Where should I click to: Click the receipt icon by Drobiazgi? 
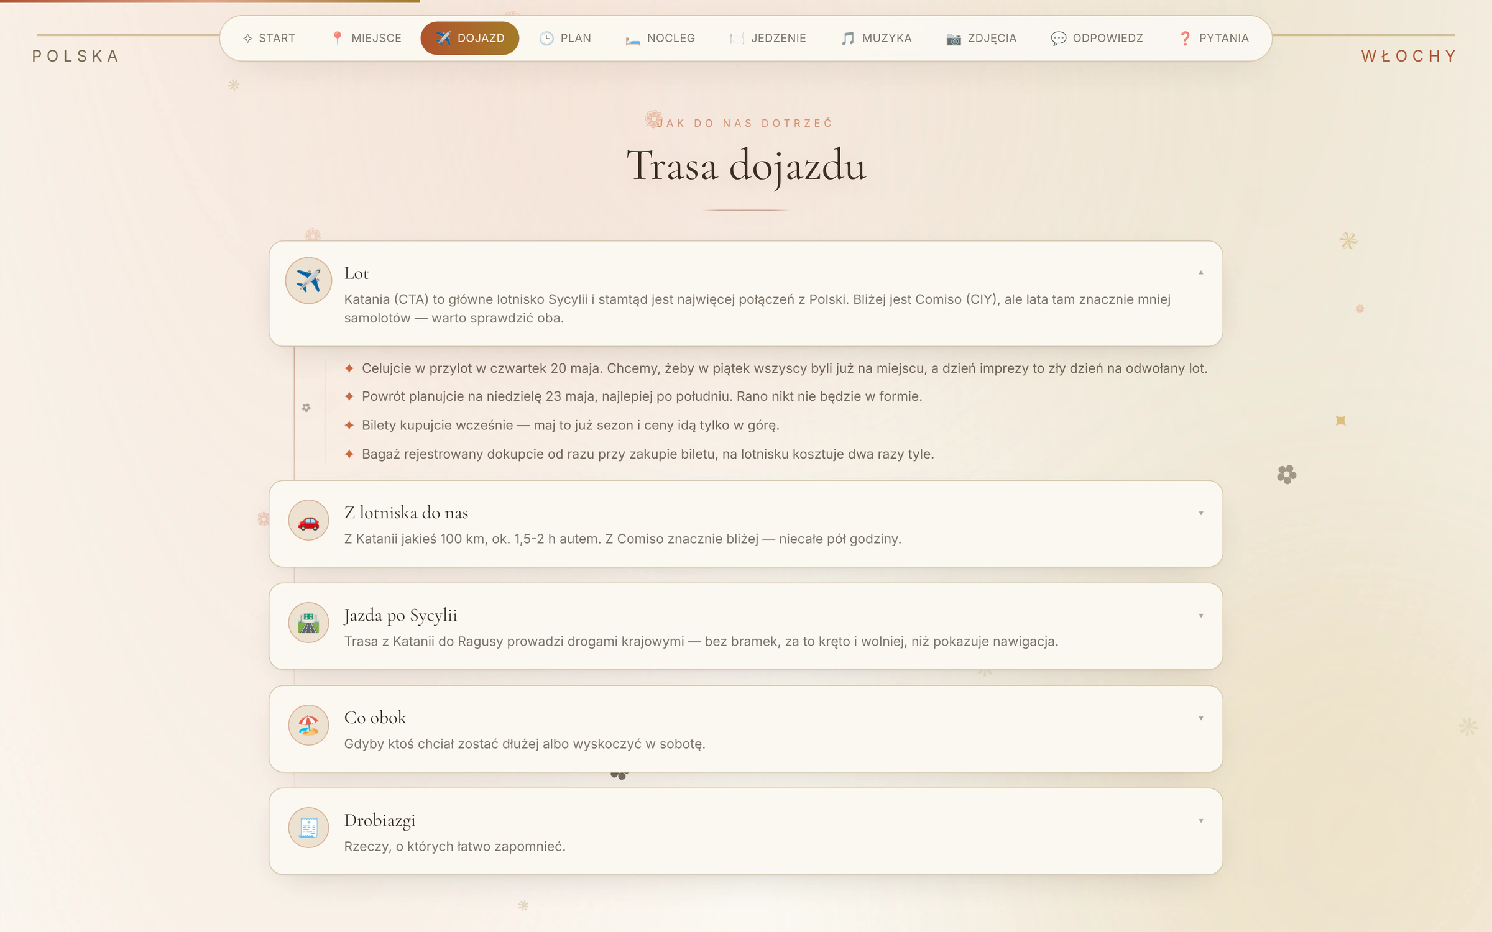click(x=308, y=828)
